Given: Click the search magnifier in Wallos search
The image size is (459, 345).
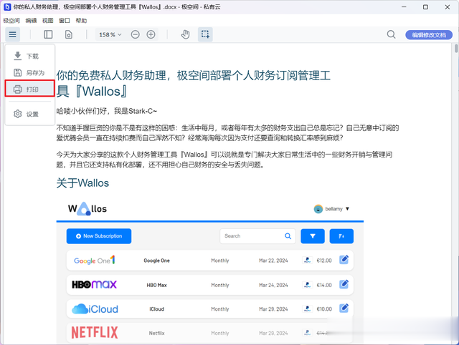Looking at the screenshot, I should (288, 236).
